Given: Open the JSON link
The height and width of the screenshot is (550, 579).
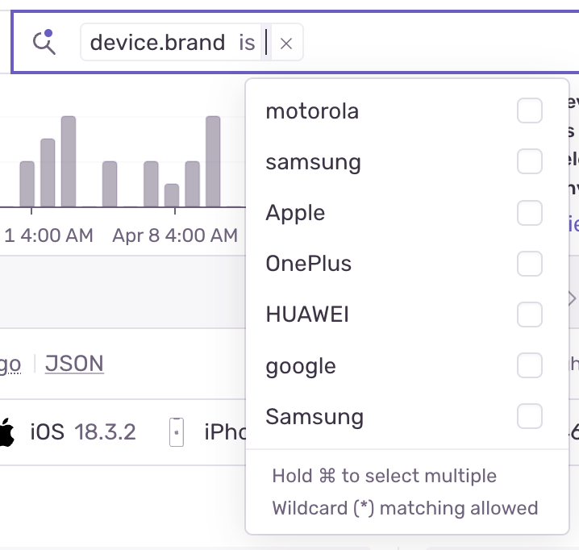Looking at the screenshot, I should [x=74, y=364].
